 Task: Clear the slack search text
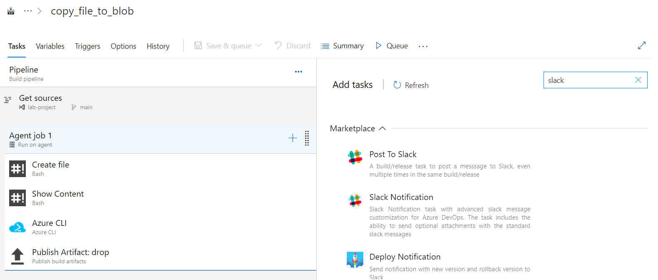pos(638,80)
